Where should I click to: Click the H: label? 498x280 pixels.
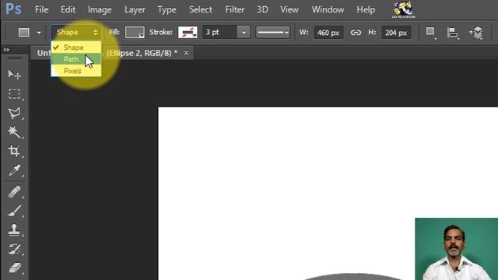point(372,33)
